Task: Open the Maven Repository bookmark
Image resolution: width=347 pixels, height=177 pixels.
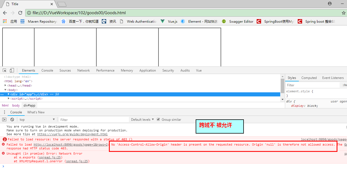Action: pos(39,21)
